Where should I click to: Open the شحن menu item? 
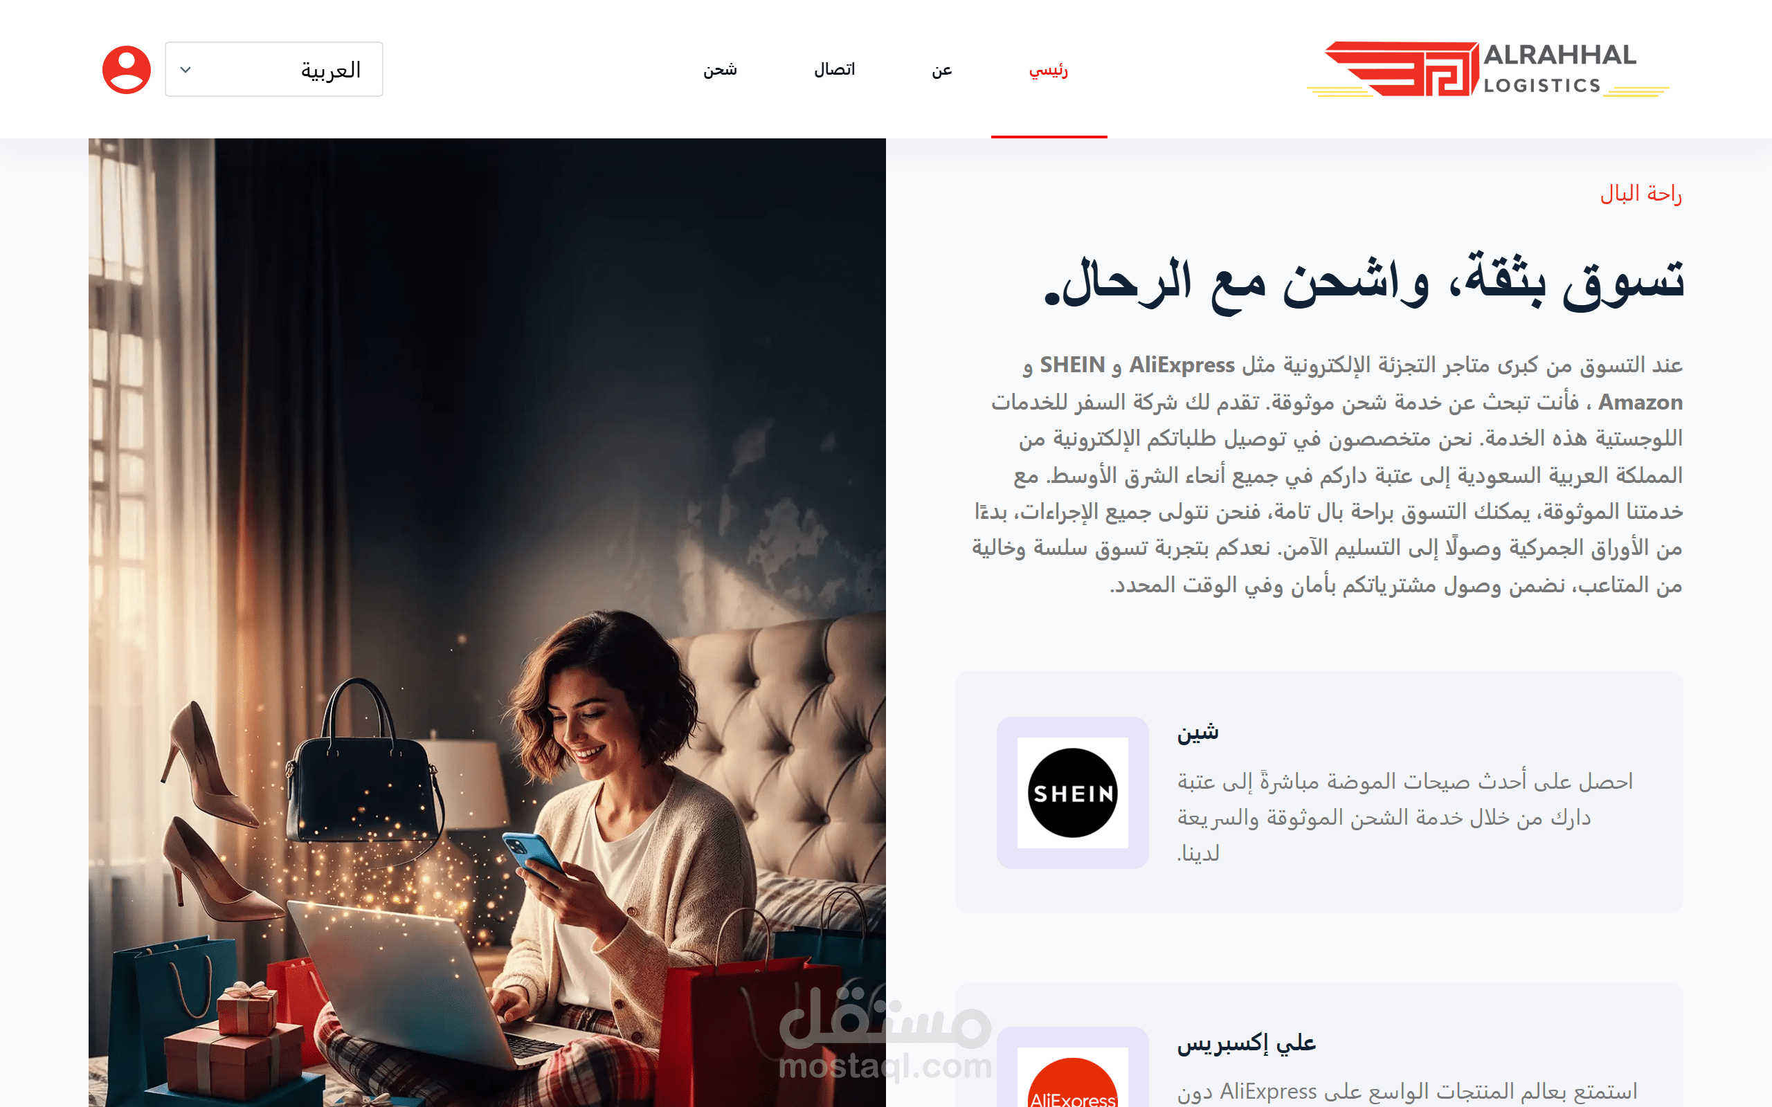pyautogui.click(x=721, y=71)
